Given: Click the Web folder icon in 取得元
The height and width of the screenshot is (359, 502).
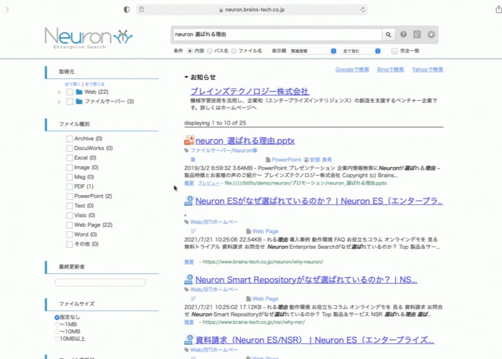Looking at the screenshot, I should point(79,92).
